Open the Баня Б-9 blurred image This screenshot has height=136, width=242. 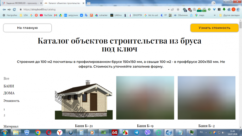[x=145, y=98]
